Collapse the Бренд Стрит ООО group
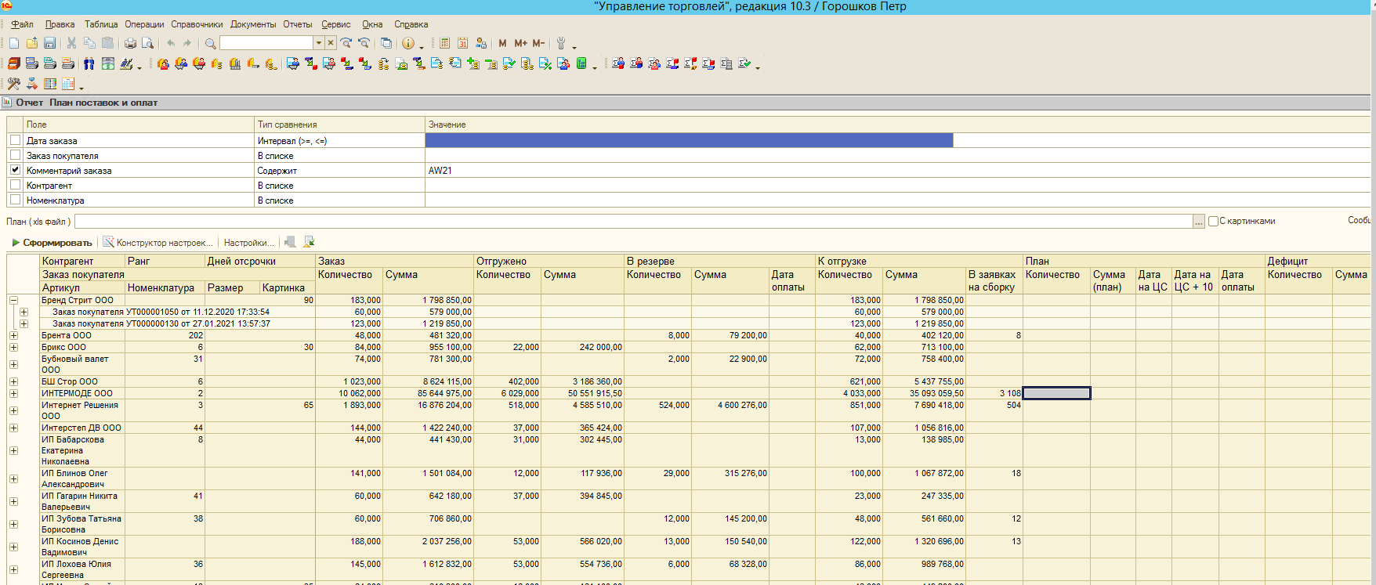Screen dimensions: 1376x585 pos(13,300)
